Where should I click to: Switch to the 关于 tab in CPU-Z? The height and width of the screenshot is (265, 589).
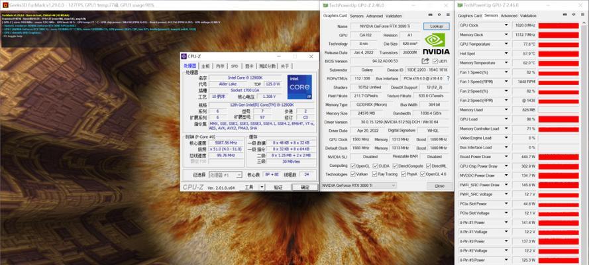(x=285, y=66)
